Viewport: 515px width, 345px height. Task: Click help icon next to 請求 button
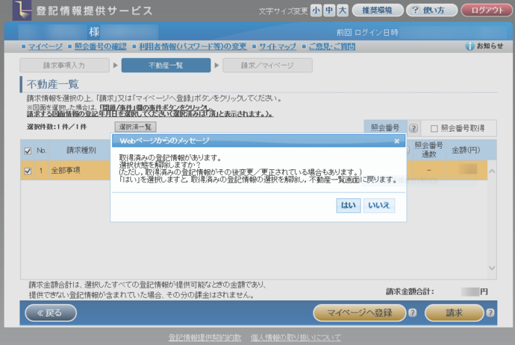[490, 313]
